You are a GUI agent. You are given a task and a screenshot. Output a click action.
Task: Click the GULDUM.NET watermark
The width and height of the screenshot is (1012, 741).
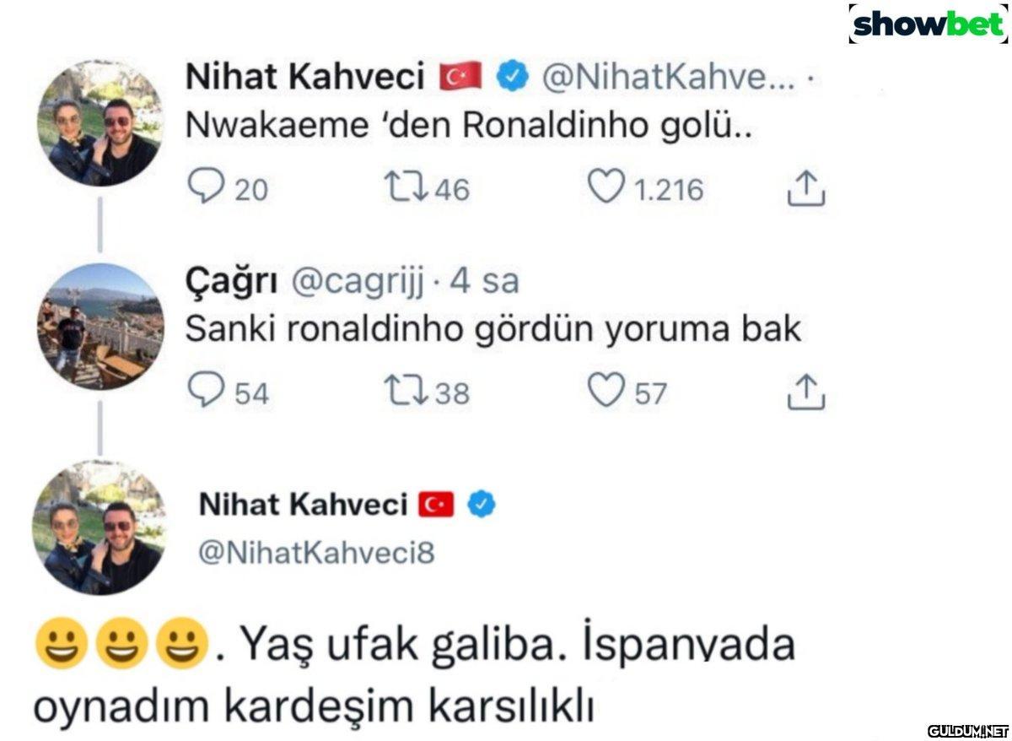point(968,730)
